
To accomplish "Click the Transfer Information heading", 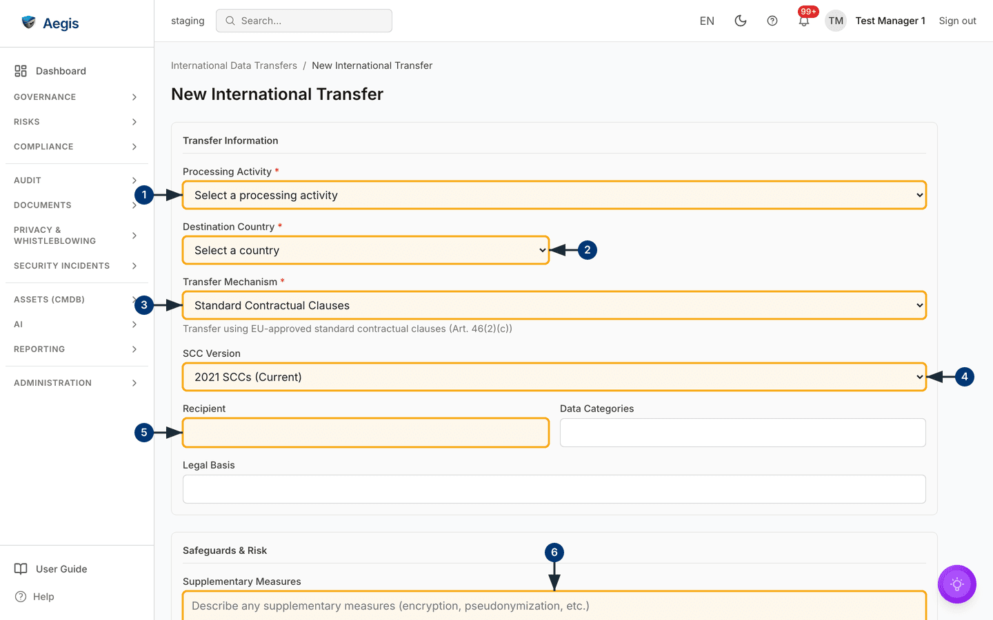I will [230, 141].
